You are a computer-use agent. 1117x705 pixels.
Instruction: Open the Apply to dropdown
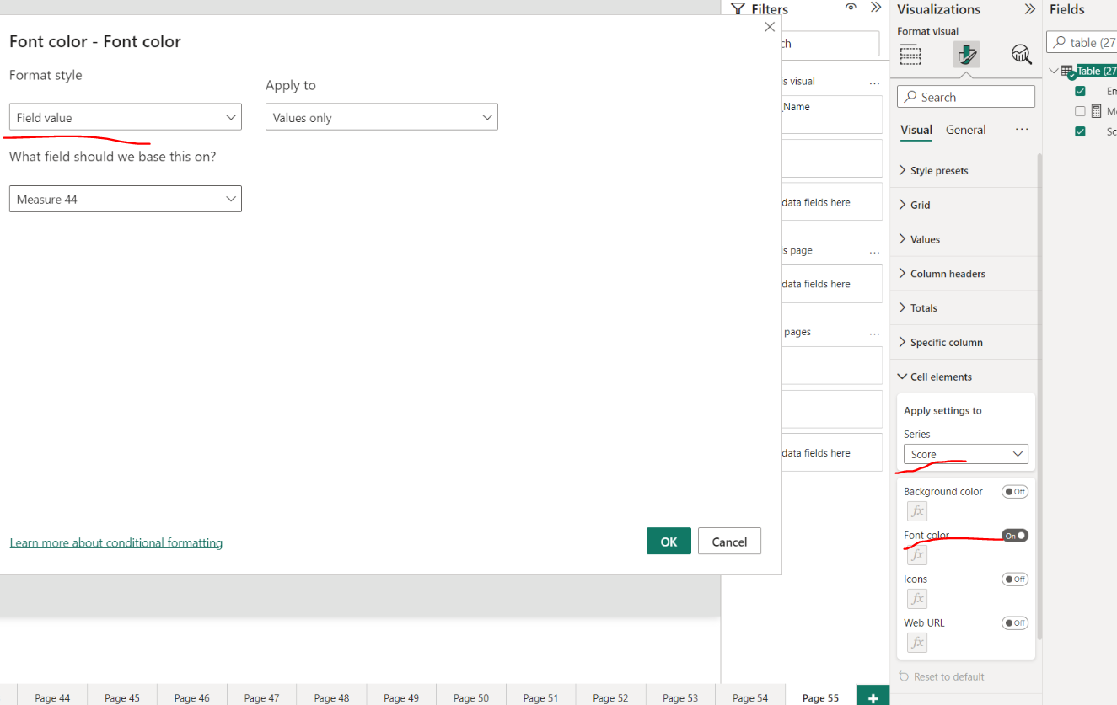point(382,117)
